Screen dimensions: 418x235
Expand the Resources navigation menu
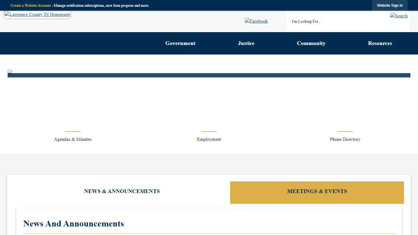coord(380,43)
